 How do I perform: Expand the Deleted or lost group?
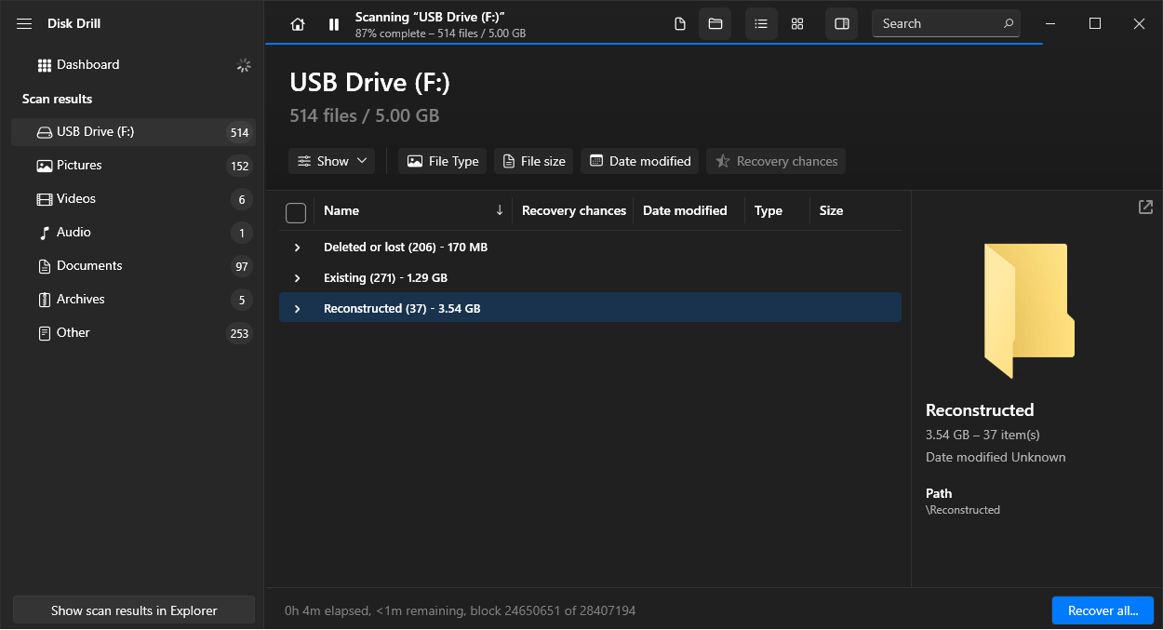(298, 248)
